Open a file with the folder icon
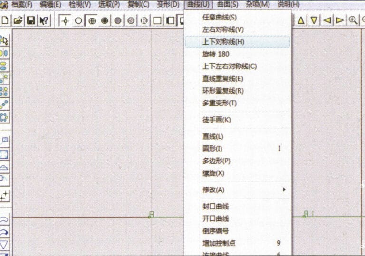 click(x=18, y=20)
